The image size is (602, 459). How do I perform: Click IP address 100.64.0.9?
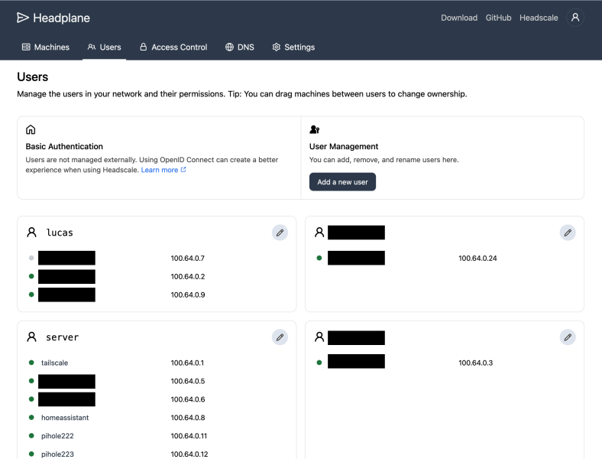coord(188,295)
